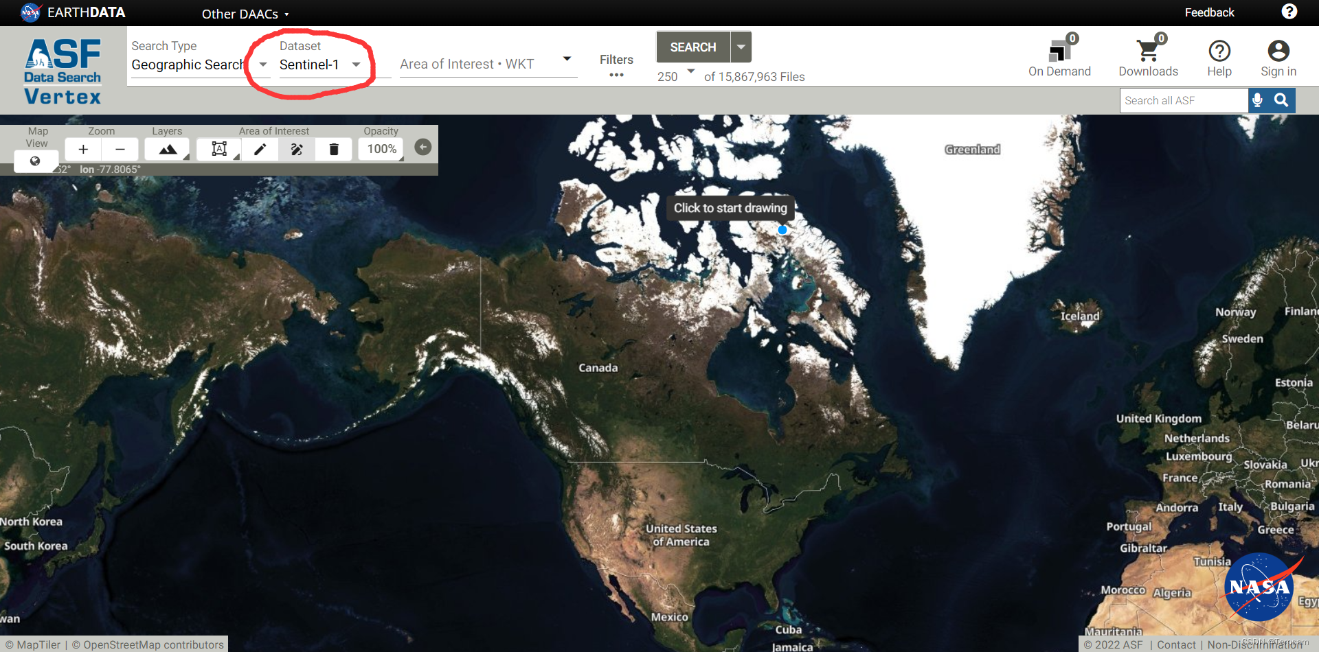The width and height of the screenshot is (1319, 652).
Task: Click the Mexico label on the map
Action: pyautogui.click(x=669, y=616)
